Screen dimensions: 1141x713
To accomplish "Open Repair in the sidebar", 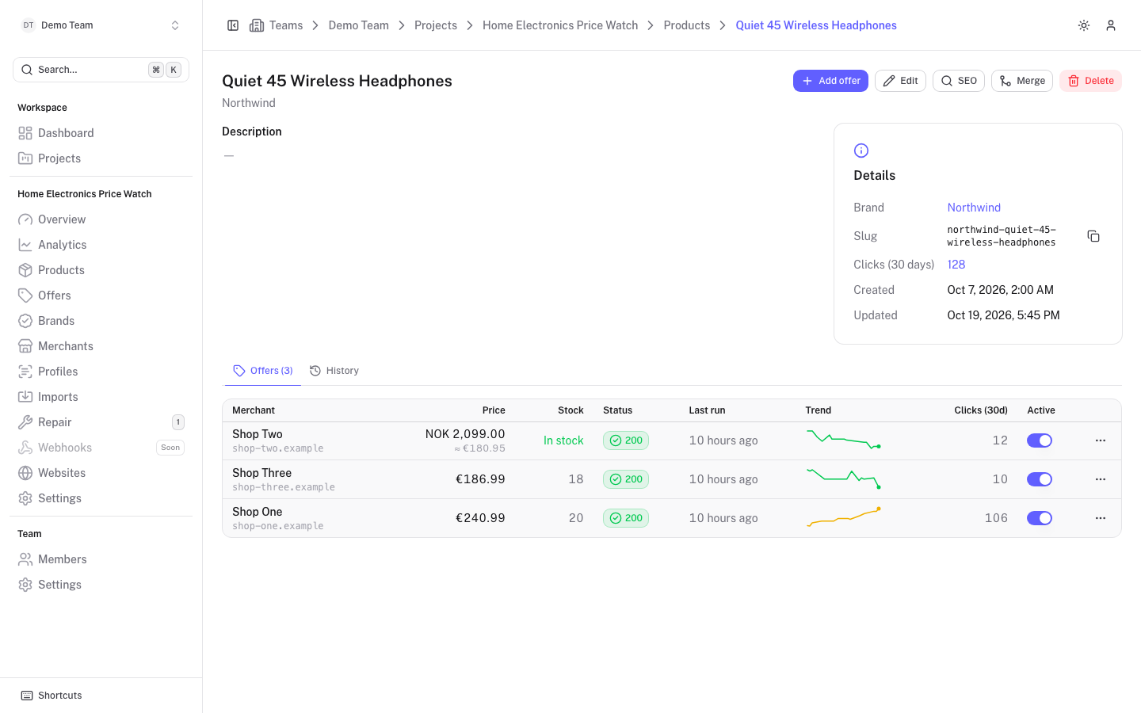I will tap(101, 422).
